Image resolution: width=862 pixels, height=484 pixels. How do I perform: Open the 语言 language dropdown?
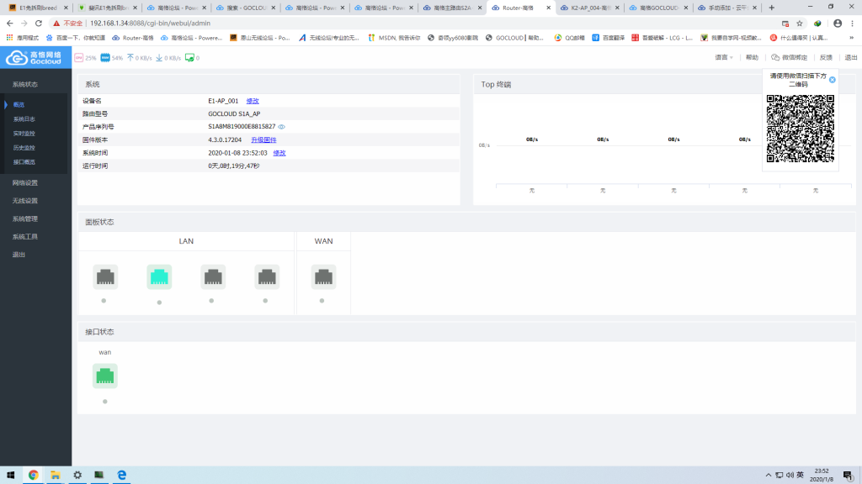coord(723,58)
